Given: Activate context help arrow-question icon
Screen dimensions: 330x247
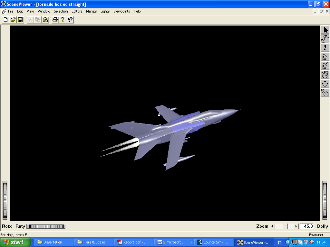Looking at the screenshot, I should pyautogui.click(x=70, y=20).
